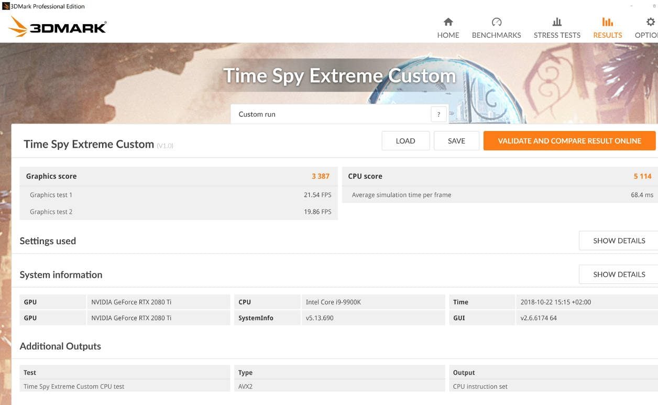The height and width of the screenshot is (405, 658).
Task: Click GUI version v2.6.6174 64
Action: pyautogui.click(x=587, y=318)
